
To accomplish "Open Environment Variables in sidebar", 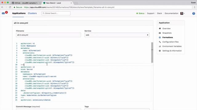I will tap(172, 46).
